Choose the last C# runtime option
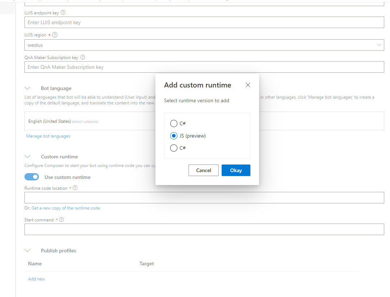Screen dimensions: 390x297 pos(174,148)
